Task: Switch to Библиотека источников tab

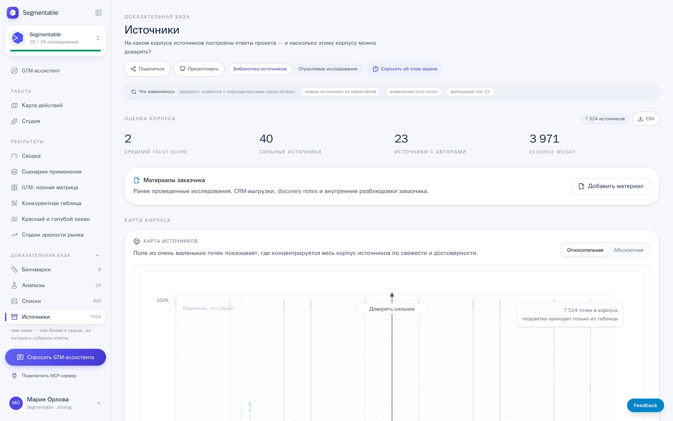Action: click(260, 69)
